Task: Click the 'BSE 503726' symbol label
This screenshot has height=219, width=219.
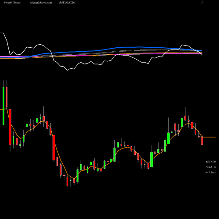Action: coord(67,3)
